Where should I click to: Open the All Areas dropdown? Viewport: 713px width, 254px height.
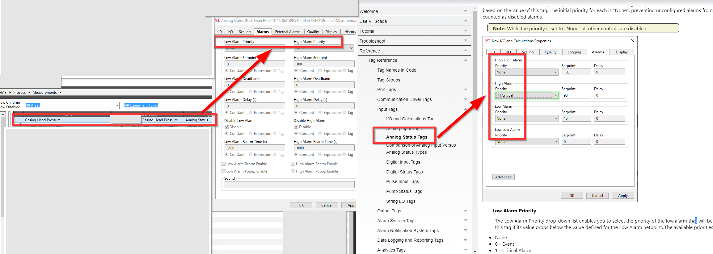(x=116, y=105)
